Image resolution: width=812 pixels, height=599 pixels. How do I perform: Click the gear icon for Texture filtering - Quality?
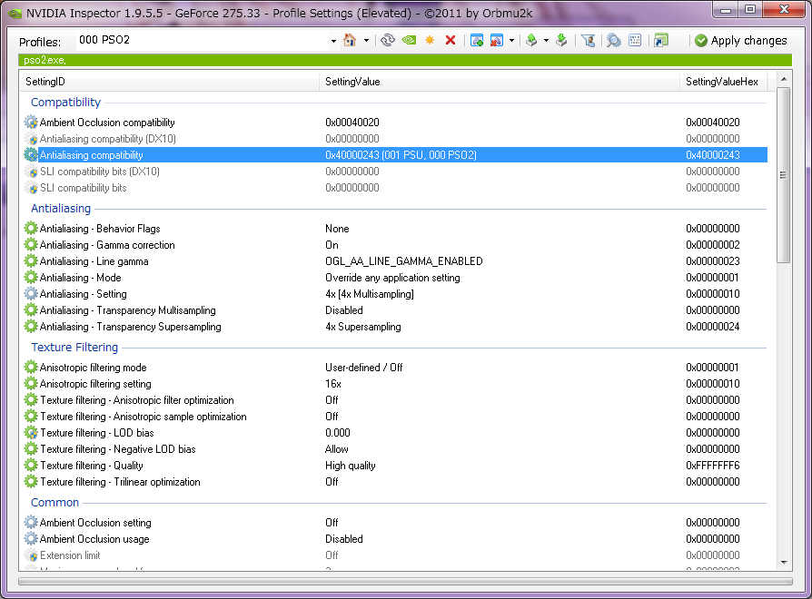(x=31, y=466)
